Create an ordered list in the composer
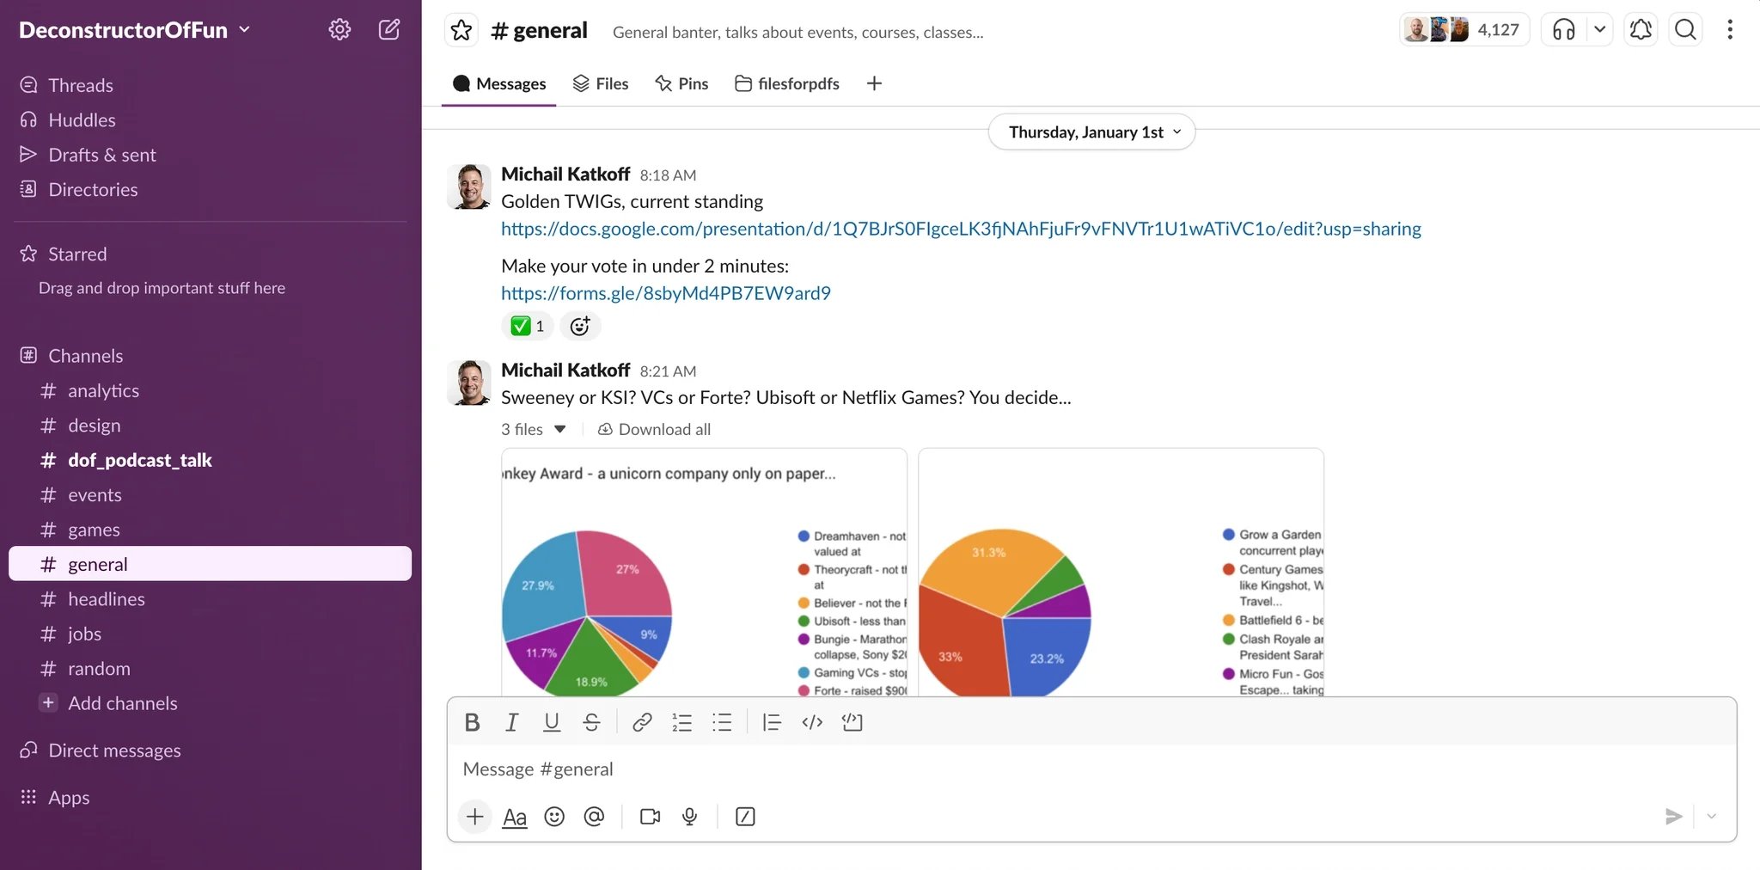The width and height of the screenshot is (1760, 870). tap(681, 722)
